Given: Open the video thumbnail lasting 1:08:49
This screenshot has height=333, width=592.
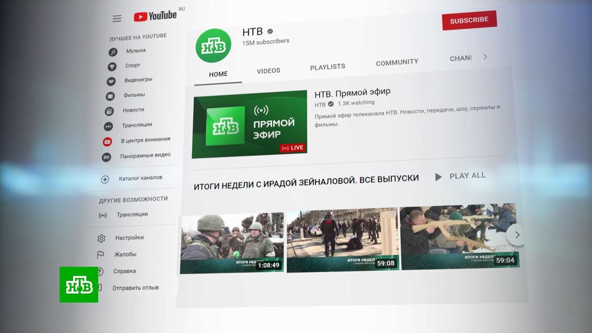Looking at the screenshot, I should 232,243.
